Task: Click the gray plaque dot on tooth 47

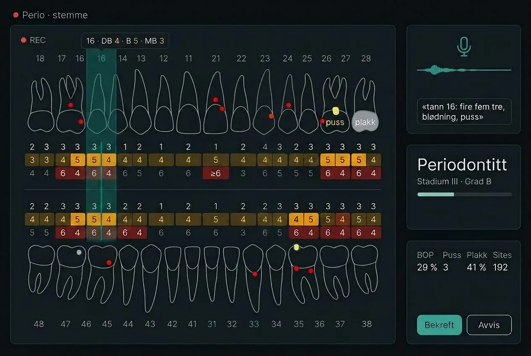Action: pos(79,252)
